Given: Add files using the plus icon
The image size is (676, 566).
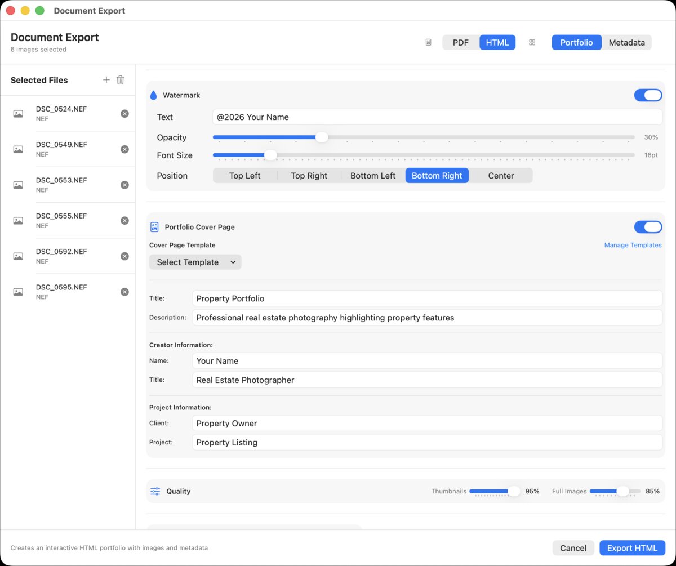Looking at the screenshot, I should pyautogui.click(x=106, y=79).
